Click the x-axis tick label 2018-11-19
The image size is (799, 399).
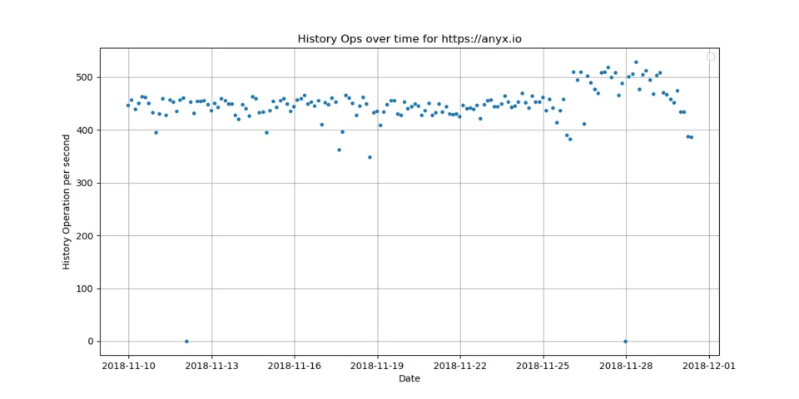click(378, 366)
